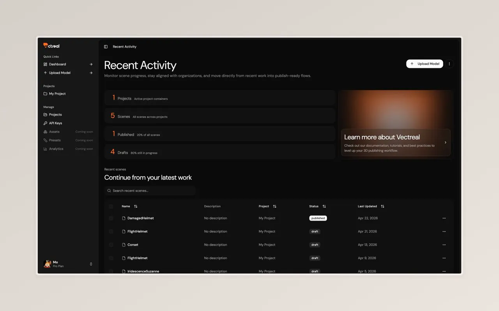The height and width of the screenshot is (311, 499).
Task: Click the Mo user avatar
Action: (47, 264)
